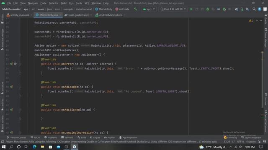Click override gutter icon beside onLoggingImpression
This screenshot has height=150, width=268.
[11, 132]
